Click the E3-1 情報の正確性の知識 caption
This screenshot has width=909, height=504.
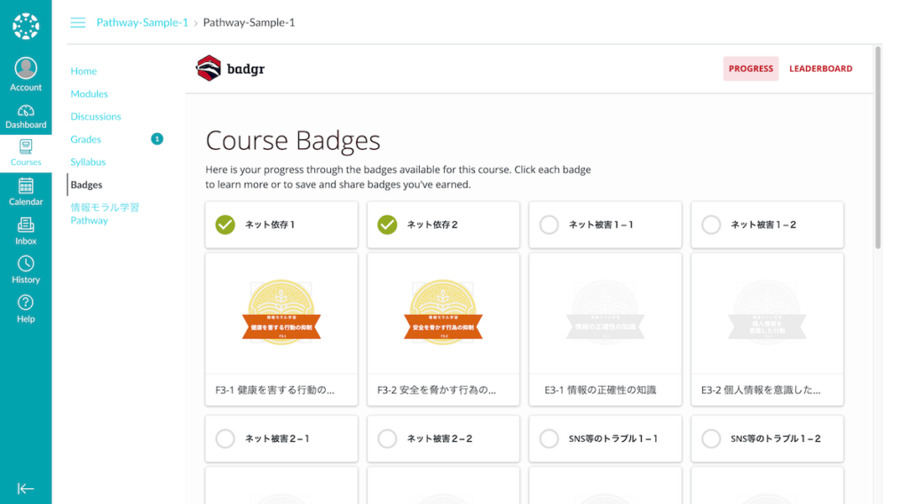600,390
